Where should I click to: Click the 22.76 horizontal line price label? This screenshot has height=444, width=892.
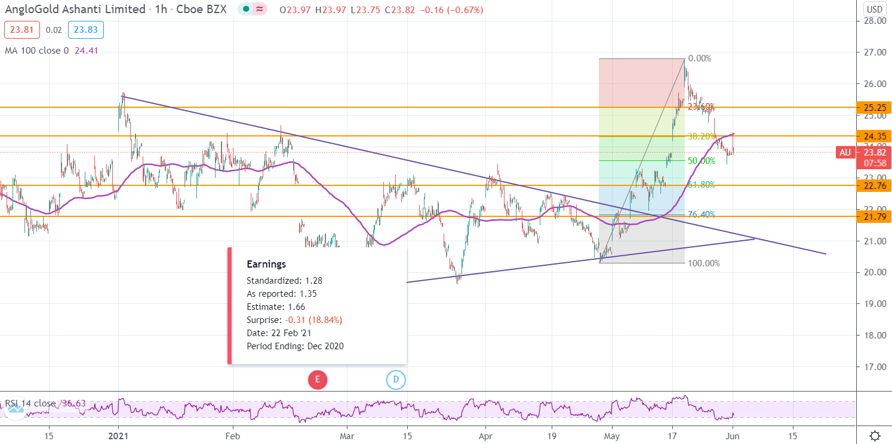[873, 185]
